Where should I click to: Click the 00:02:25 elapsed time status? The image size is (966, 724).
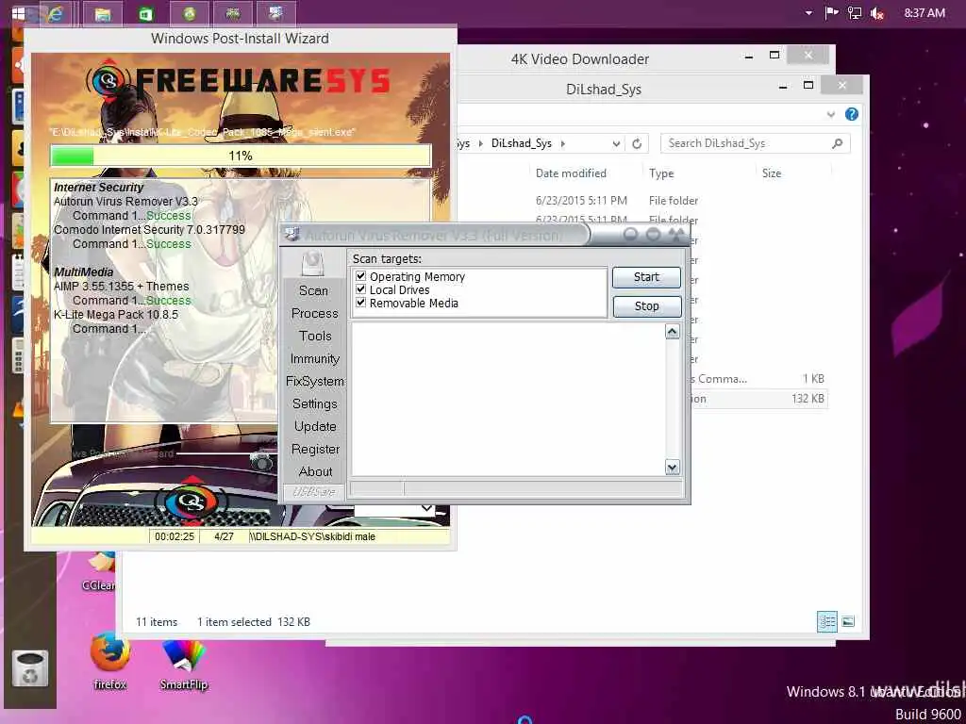coord(175,536)
